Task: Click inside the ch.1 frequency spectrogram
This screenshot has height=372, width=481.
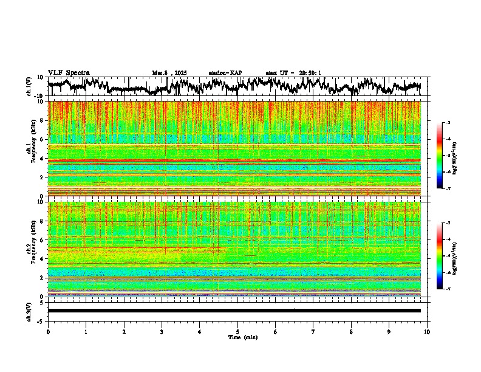Action: click(x=234, y=148)
